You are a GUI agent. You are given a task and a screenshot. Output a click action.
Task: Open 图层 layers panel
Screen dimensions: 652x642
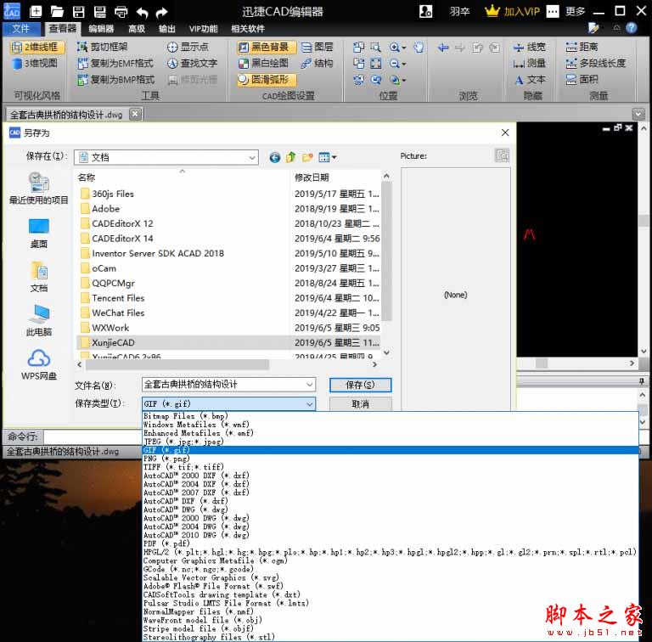[x=318, y=47]
